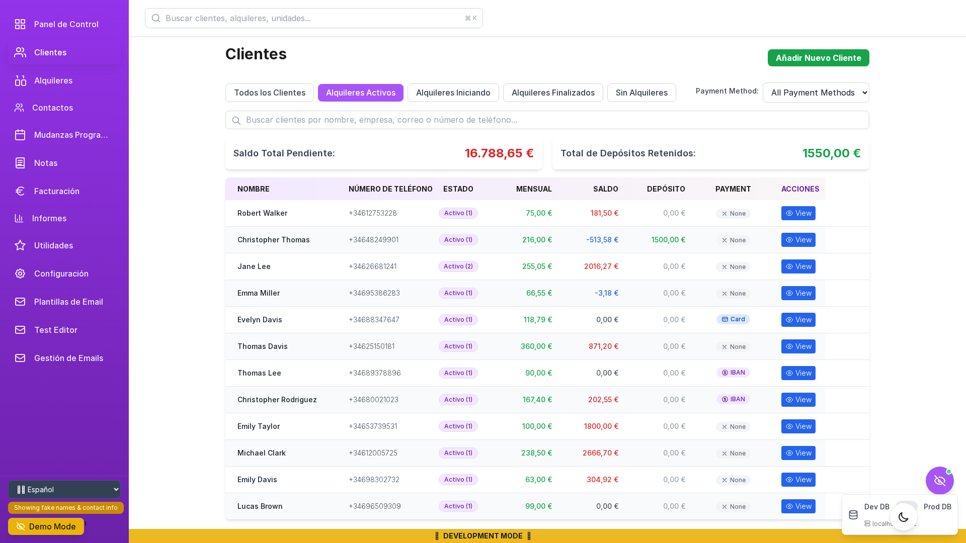Toggle dark mode moon button
Image resolution: width=966 pixels, height=543 pixels.
tap(904, 517)
